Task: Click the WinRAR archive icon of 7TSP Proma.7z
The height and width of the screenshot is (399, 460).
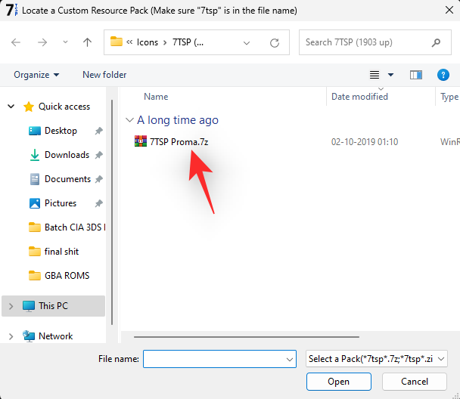Action: (x=141, y=141)
